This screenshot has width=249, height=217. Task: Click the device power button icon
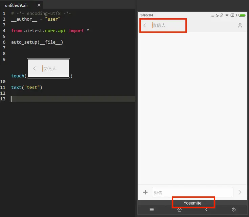pyautogui.click(x=233, y=210)
